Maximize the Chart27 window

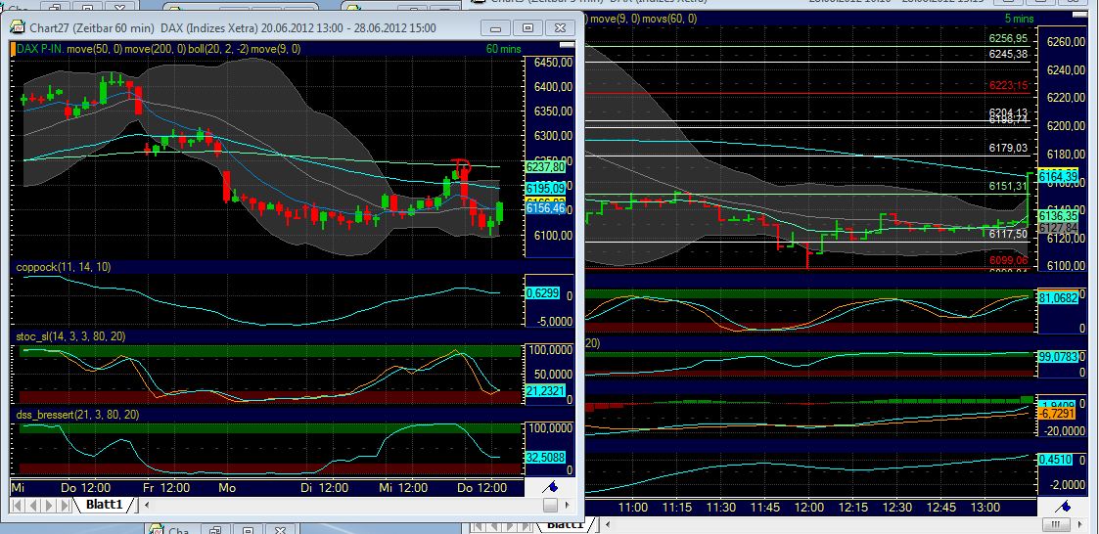(x=527, y=28)
